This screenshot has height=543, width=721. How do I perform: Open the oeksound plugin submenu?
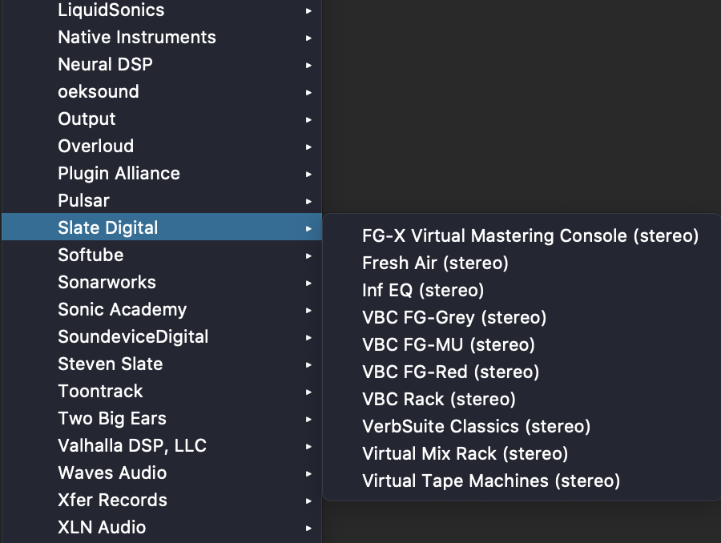point(161,91)
